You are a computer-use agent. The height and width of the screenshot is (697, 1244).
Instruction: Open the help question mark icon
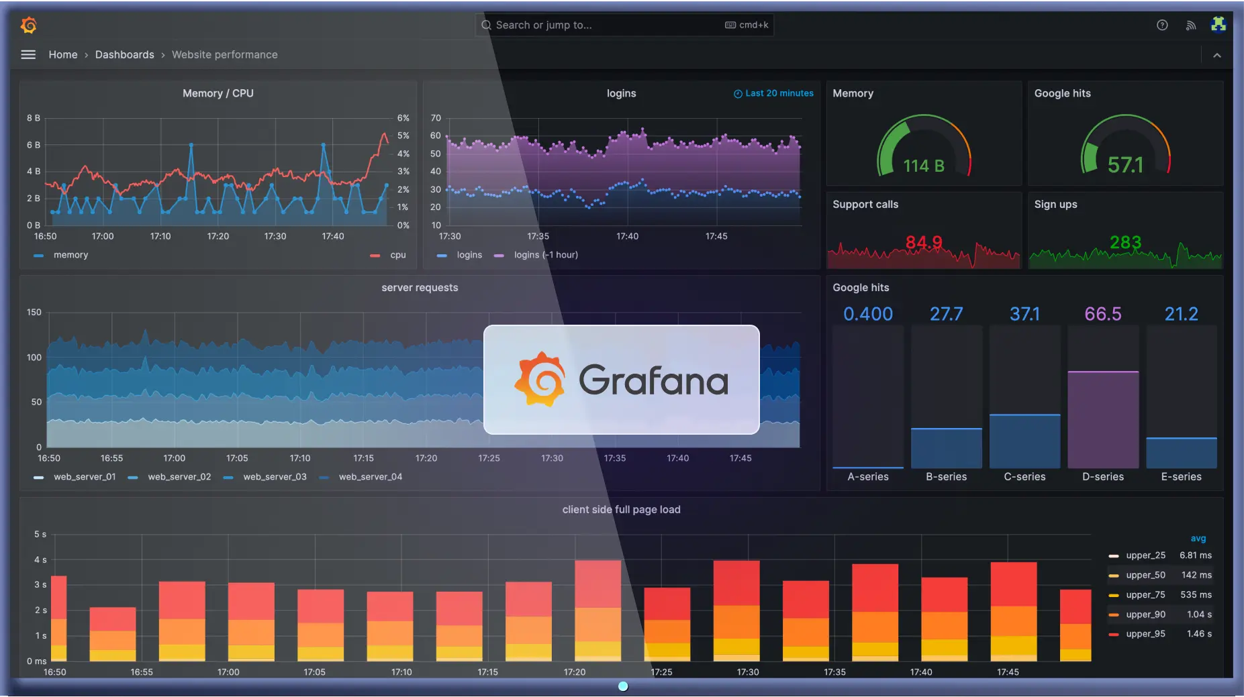(1162, 25)
